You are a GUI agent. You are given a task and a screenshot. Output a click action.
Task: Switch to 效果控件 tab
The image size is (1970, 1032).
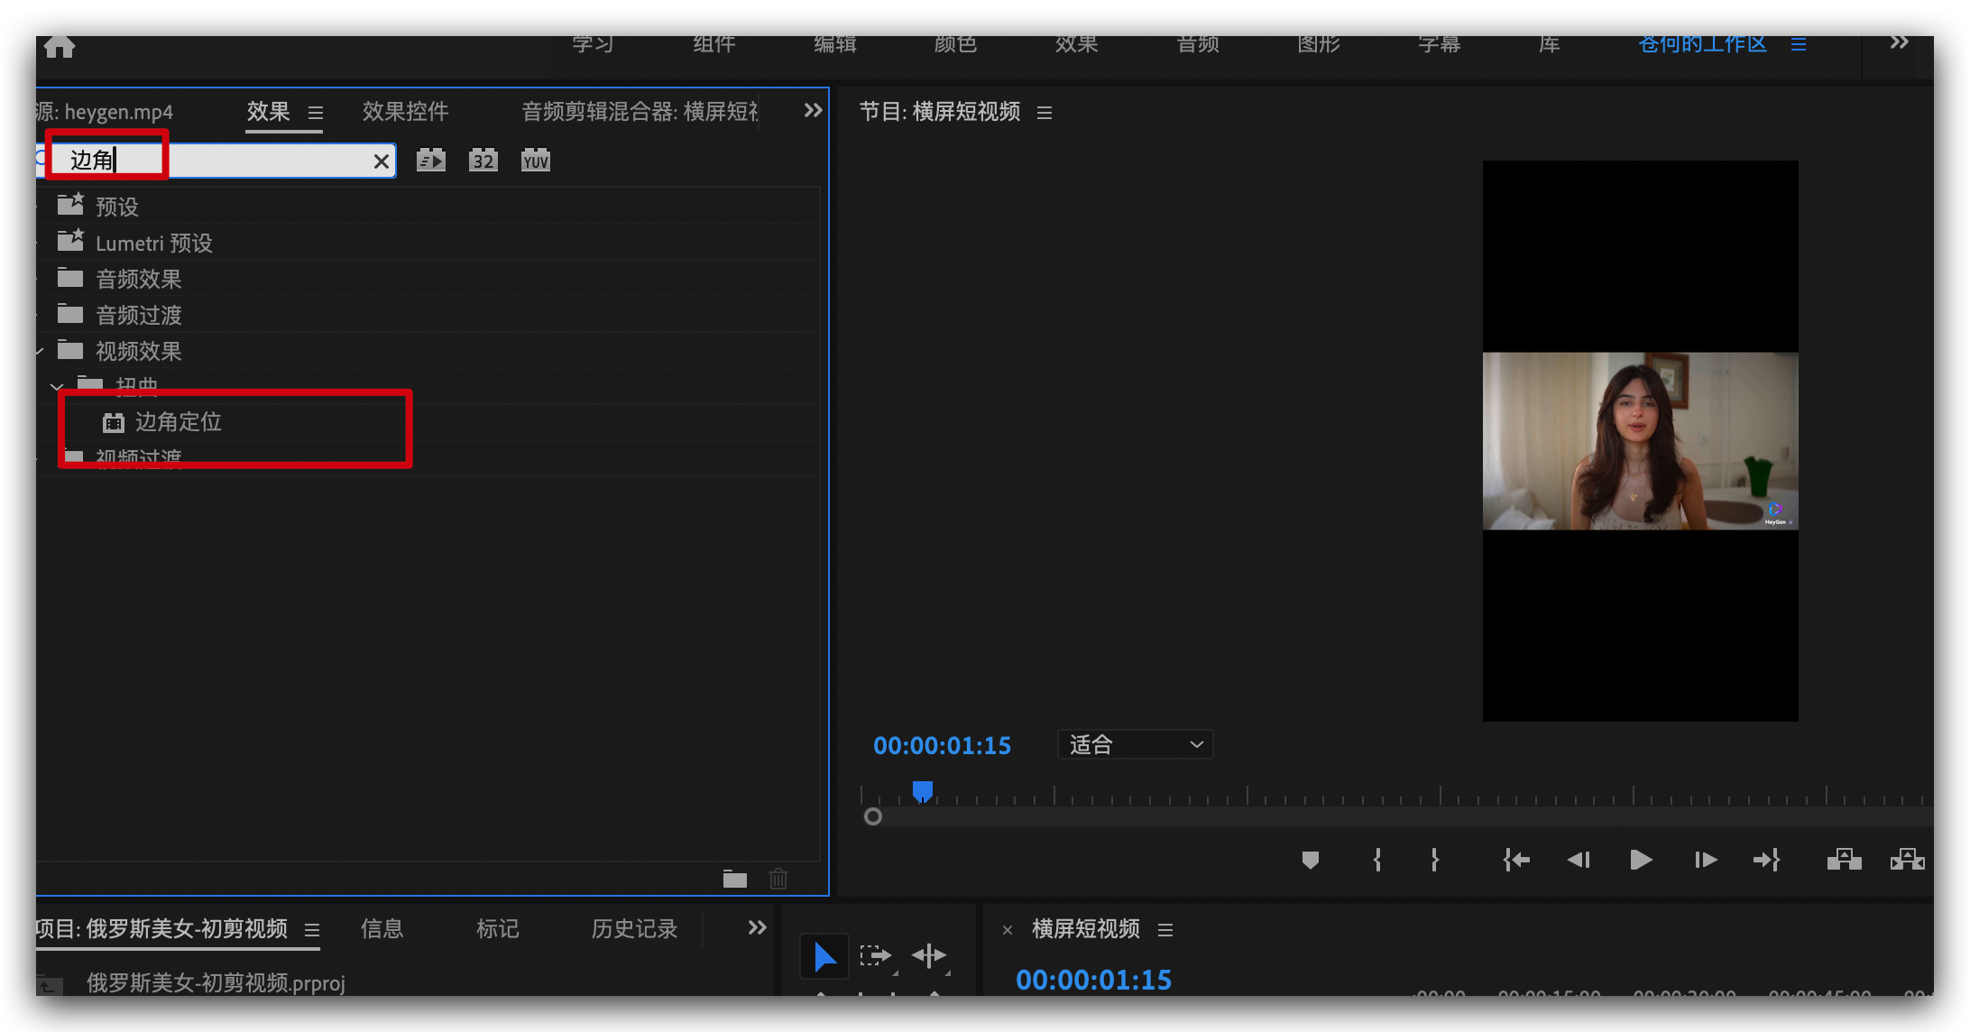tap(405, 111)
